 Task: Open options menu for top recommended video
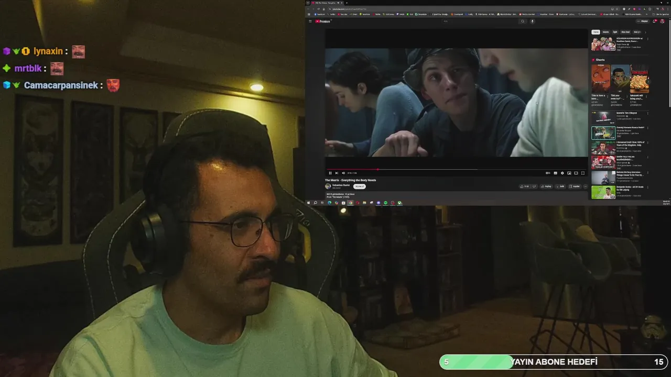(647, 39)
